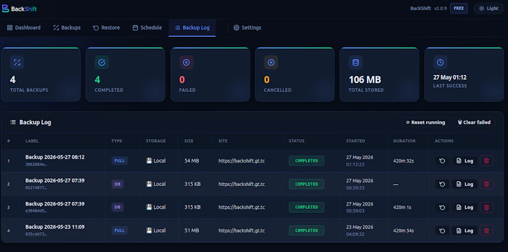Click the Reset running button
This screenshot has width=508, height=252.
point(425,123)
